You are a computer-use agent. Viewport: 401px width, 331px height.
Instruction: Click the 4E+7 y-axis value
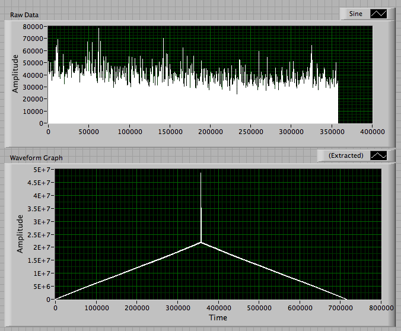(x=42, y=196)
